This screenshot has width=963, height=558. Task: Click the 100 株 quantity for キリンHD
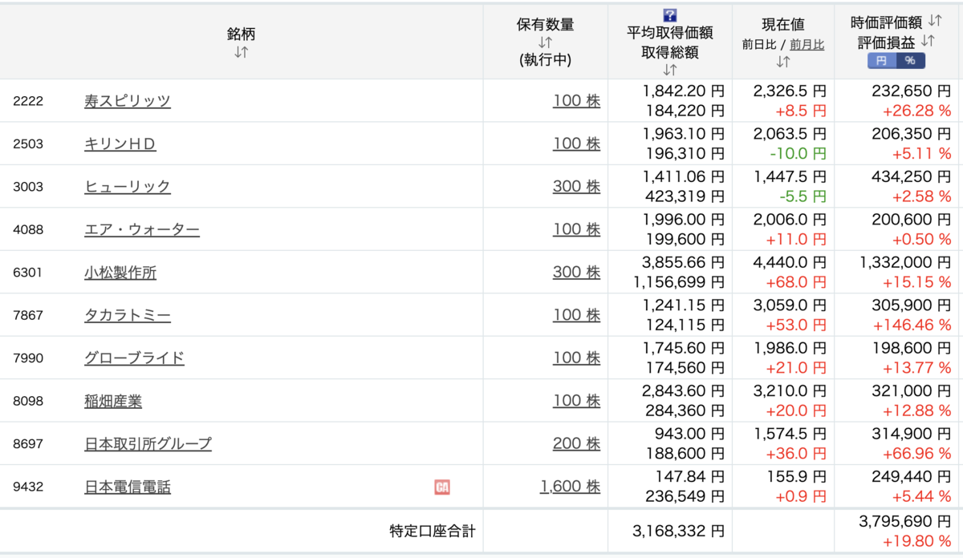point(576,144)
